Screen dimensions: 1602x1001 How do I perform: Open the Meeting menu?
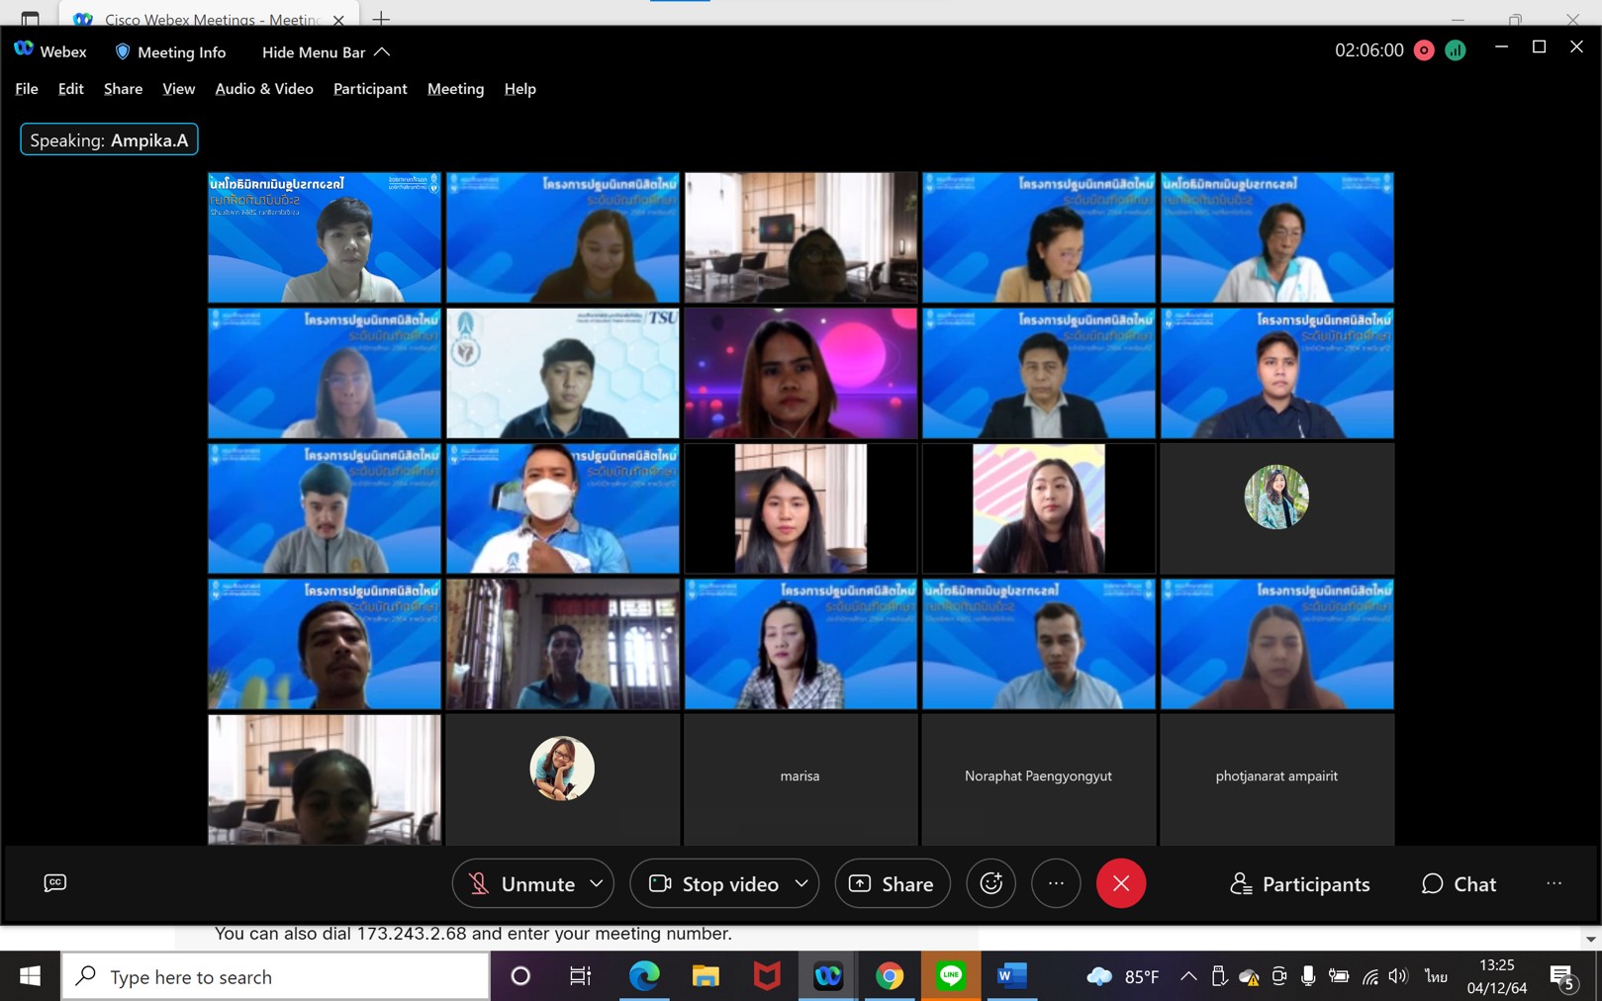click(x=456, y=89)
